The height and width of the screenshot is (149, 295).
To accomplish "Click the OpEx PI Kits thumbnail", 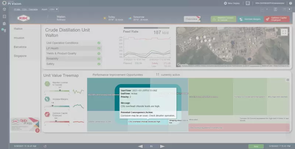I will (x=25, y=125).
